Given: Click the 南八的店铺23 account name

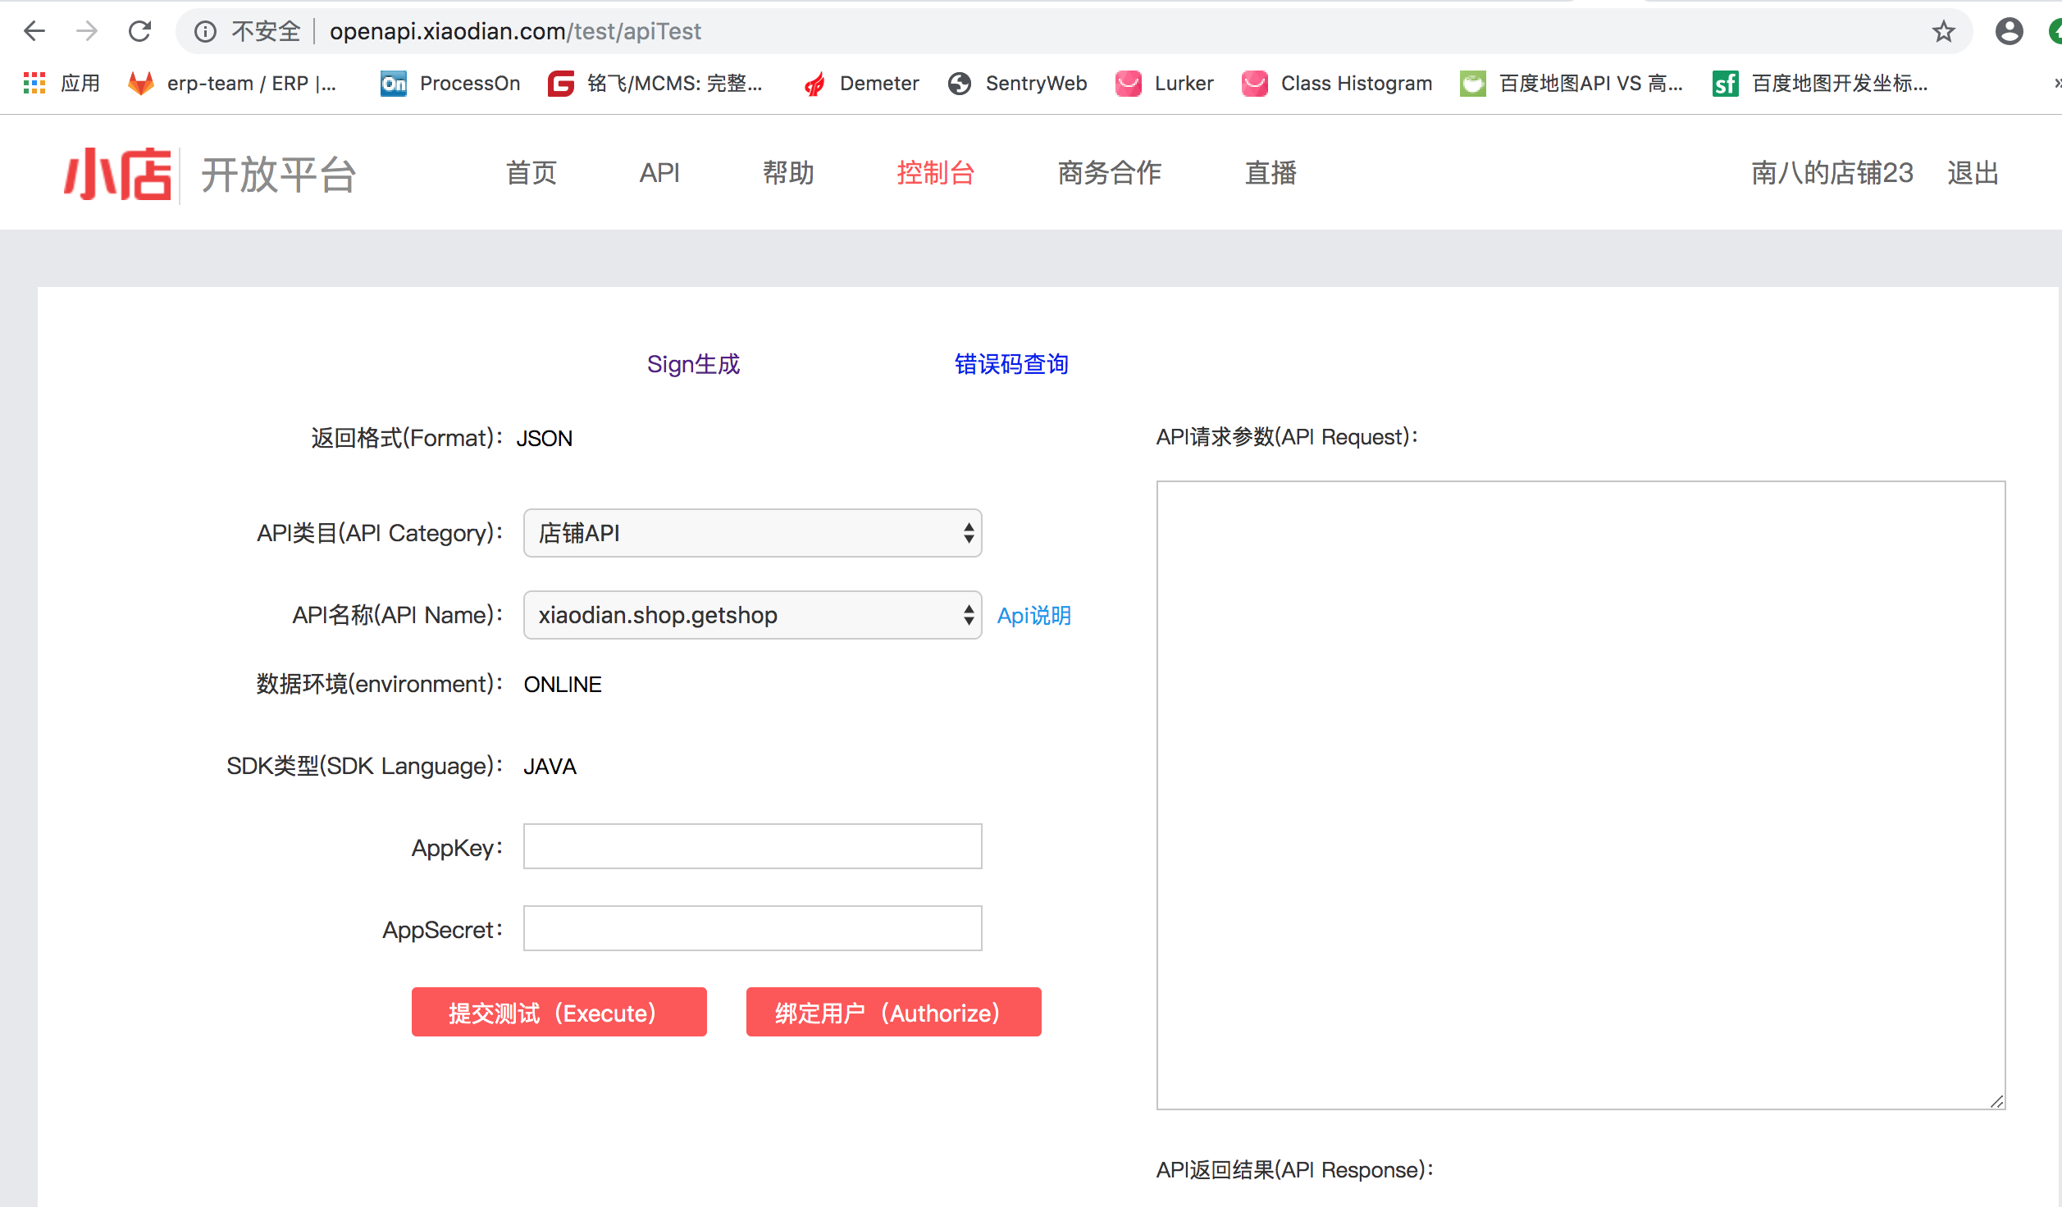Looking at the screenshot, I should pyautogui.click(x=1832, y=173).
